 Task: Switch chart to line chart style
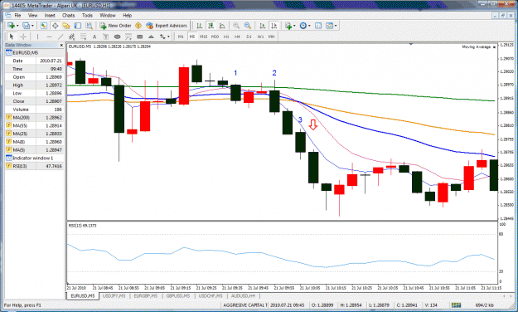coord(222,26)
